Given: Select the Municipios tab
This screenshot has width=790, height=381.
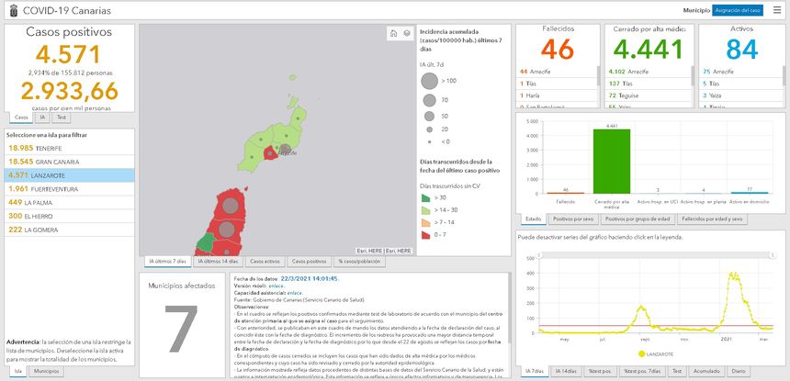Looking at the screenshot, I should [x=46, y=372].
